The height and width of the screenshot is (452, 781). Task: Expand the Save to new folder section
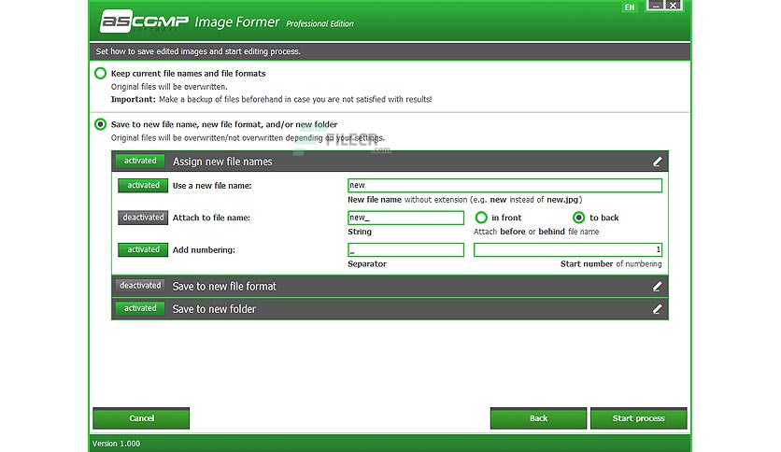point(390,309)
